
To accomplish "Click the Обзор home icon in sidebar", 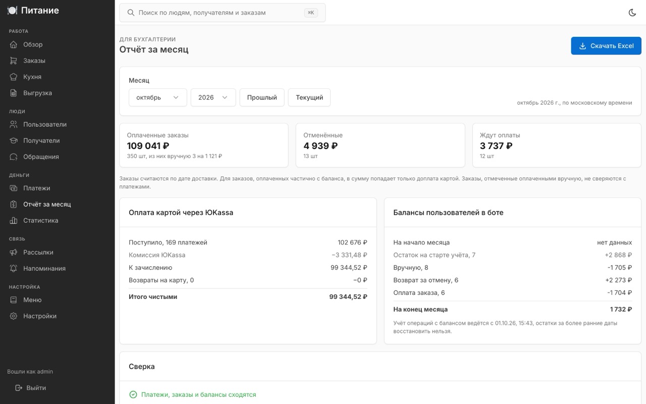I will [14, 44].
